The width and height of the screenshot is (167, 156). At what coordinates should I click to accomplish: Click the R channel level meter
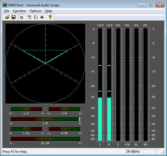pos(109,85)
